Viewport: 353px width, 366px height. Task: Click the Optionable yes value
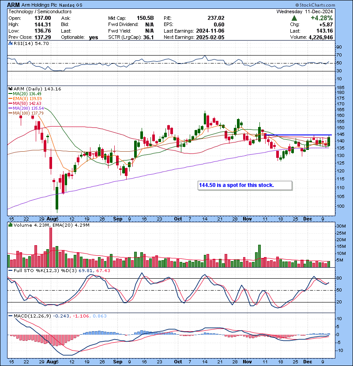94,37
